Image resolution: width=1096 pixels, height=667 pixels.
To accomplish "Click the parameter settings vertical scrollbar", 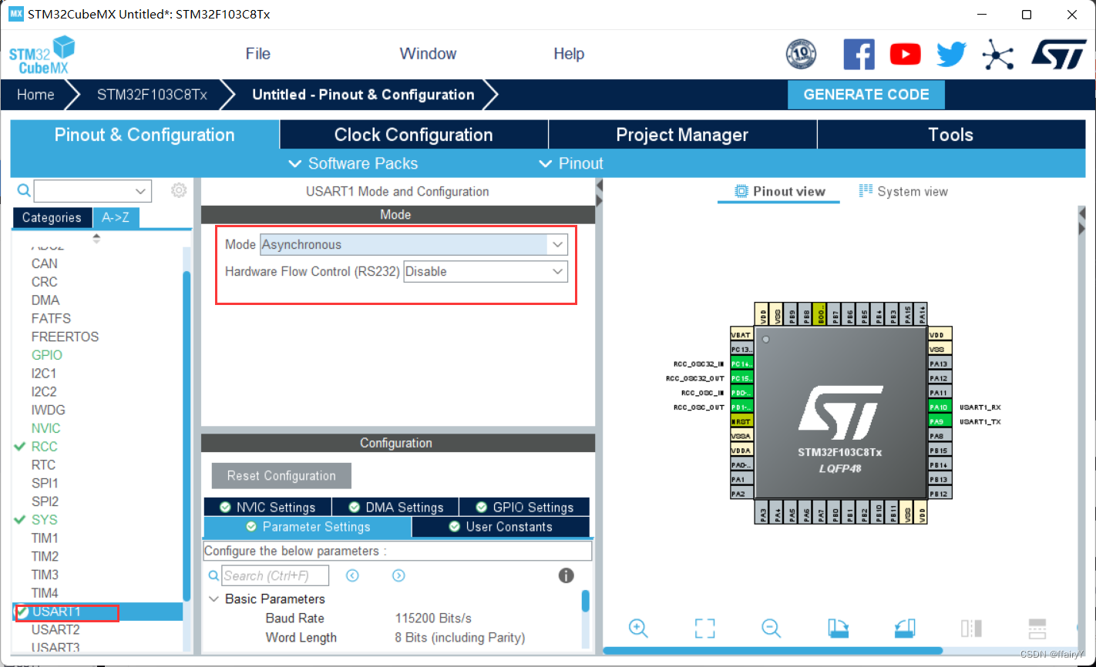I will (x=586, y=601).
